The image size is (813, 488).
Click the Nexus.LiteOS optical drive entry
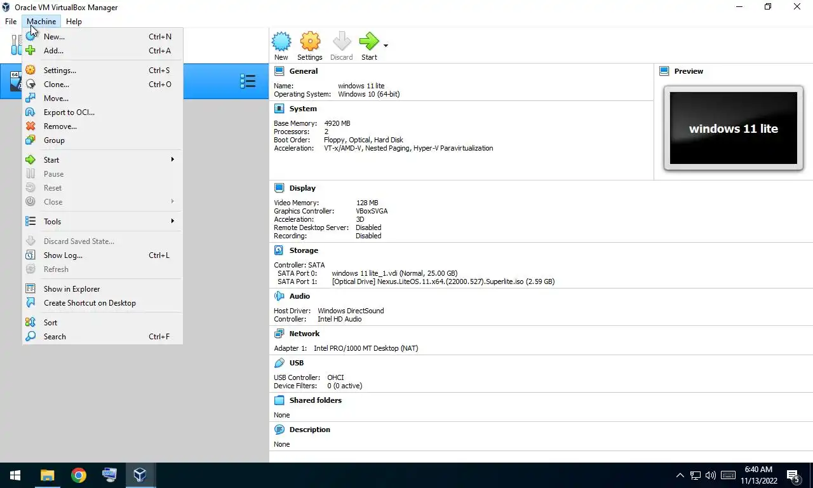[x=443, y=281]
